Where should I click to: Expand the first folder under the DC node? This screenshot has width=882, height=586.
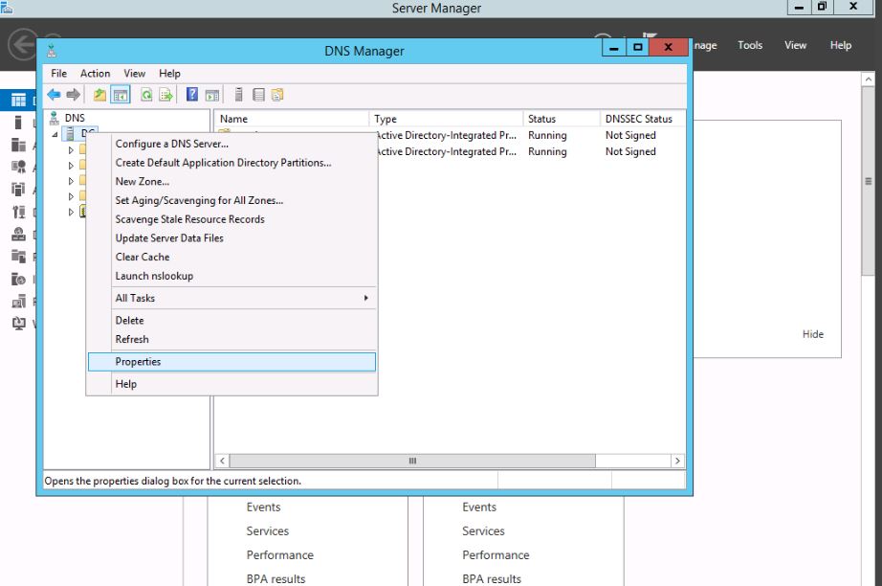click(71, 149)
